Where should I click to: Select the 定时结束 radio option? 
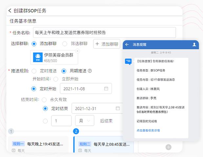pos(45,109)
